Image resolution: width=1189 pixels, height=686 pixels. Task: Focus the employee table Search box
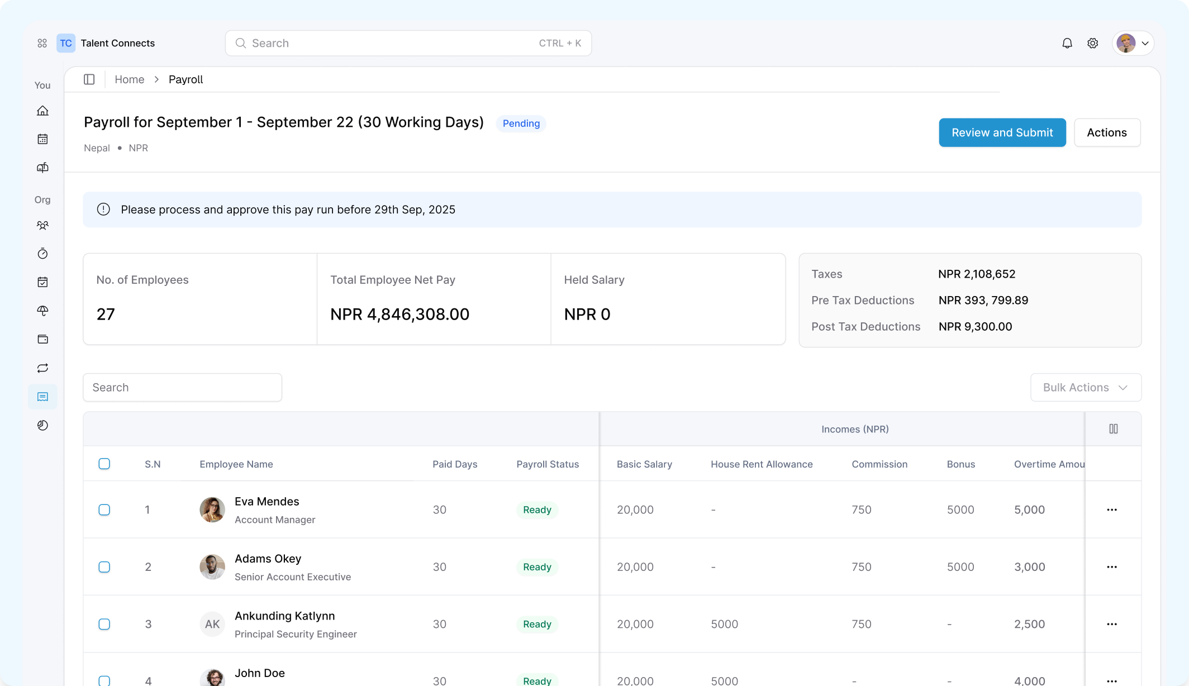(x=183, y=387)
